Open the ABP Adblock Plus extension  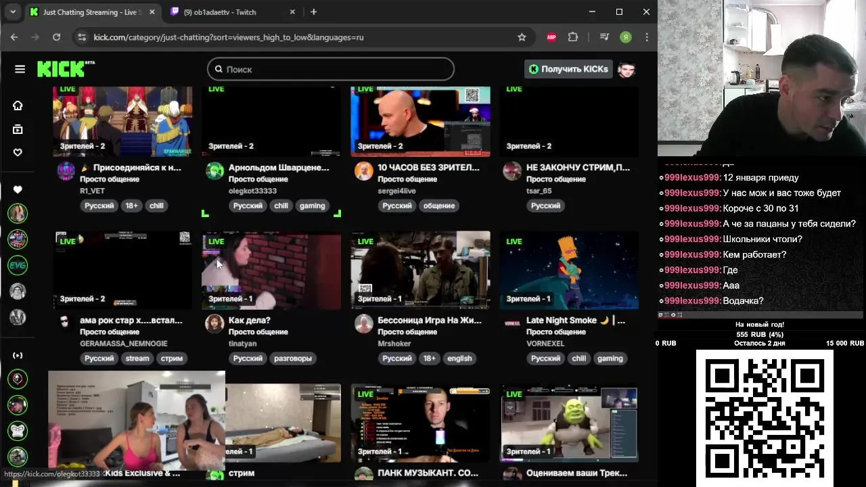click(551, 37)
